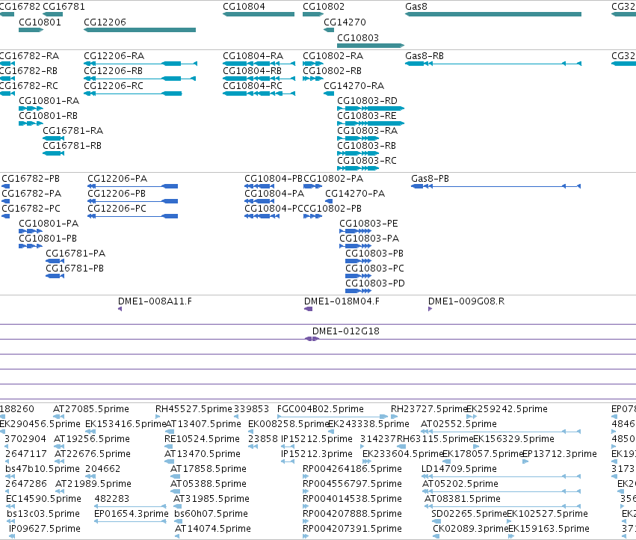Select EST IP15212.3prime
The height and width of the screenshot is (540, 636).
[x=316, y=454]
